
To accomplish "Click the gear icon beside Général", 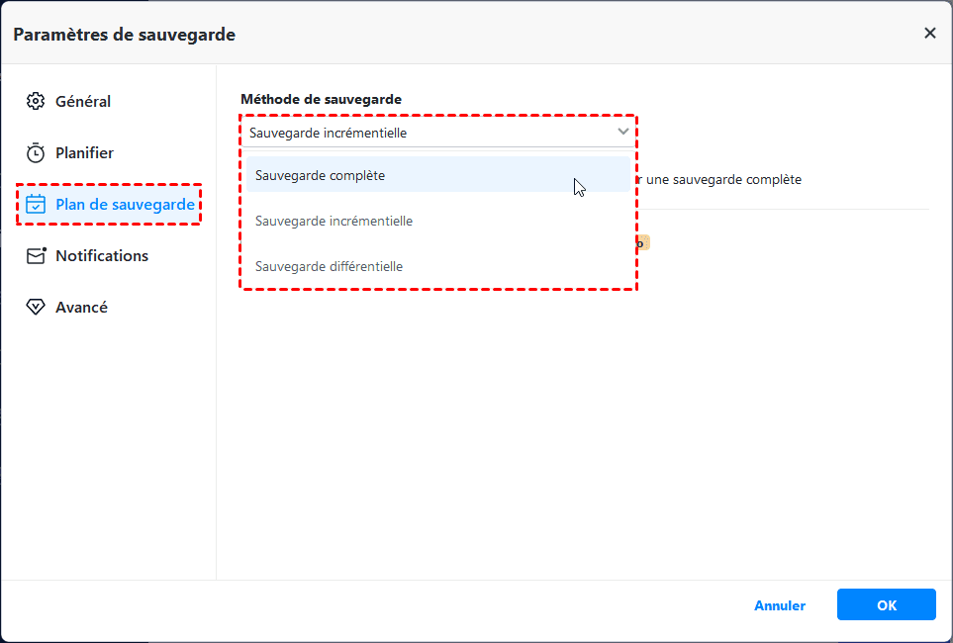I will [x=36, y=101].
